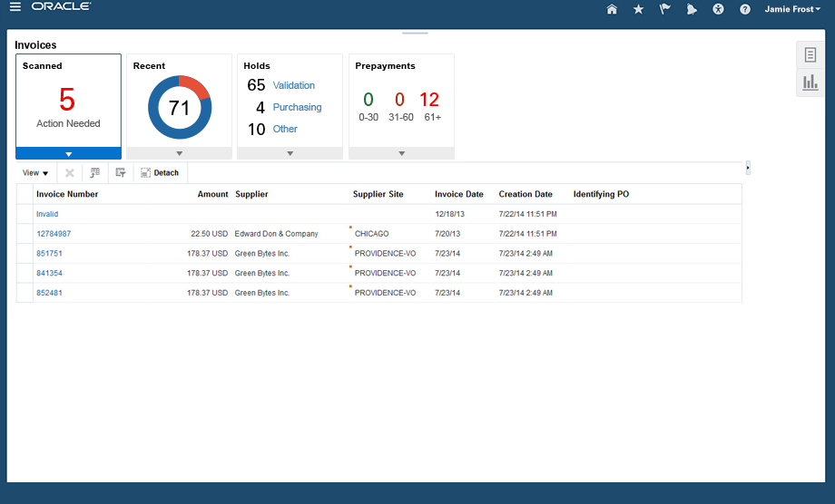The image size is (835, 504).
Task: Select the Scanned infotile
Action: pyautogui.click(x=68, y=100)
